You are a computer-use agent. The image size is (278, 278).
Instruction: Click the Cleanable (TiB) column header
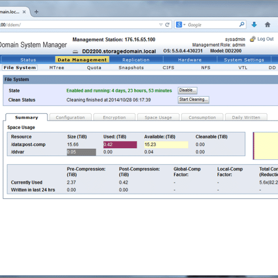pos(211,137)
